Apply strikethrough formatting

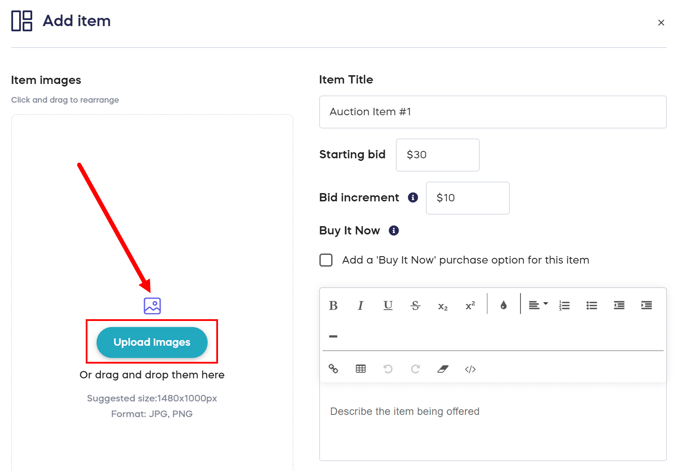click(x=415, y=305)
